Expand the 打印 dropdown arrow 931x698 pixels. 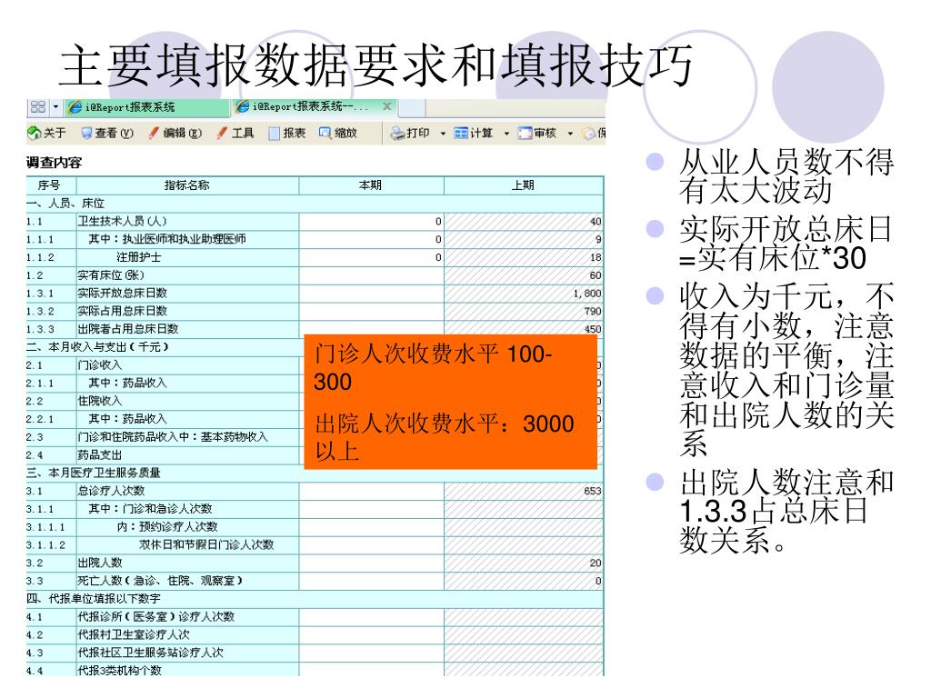click(x=443, y=134)
